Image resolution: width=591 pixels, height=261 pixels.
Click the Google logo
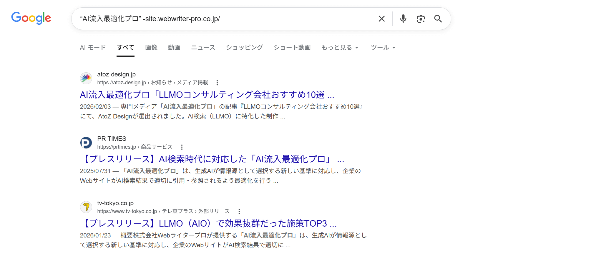click(31, 18)
